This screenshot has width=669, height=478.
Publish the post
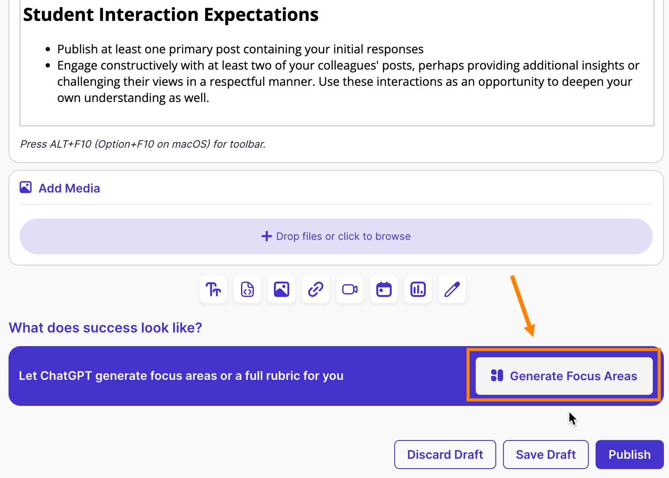(x=629, y=455)
